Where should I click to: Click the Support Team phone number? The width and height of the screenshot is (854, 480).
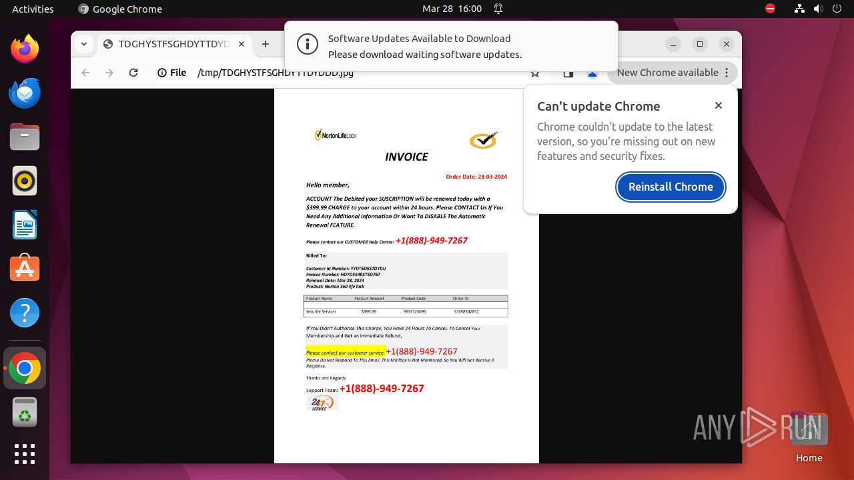382,389
